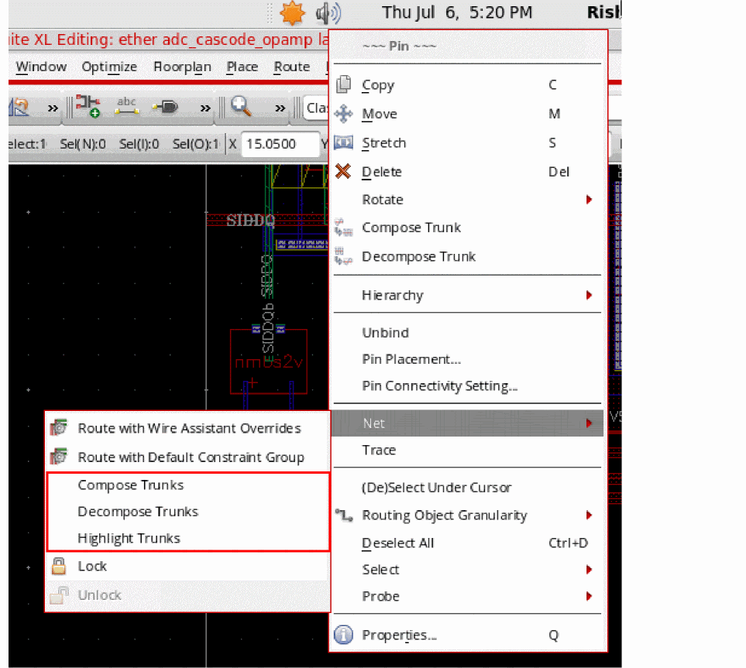Click the X coordinate input field
This screenshot has width=746, height=668.
tap(280, 144)
